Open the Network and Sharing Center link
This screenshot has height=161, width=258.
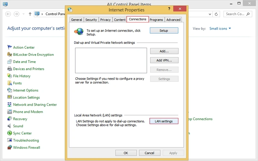pyautogui.click(x=35, y=104)
